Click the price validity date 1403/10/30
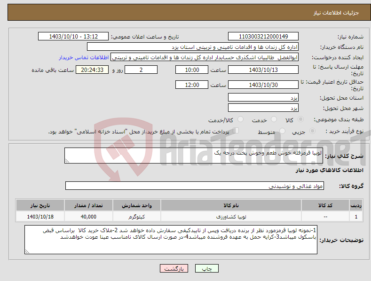The height and width of the screenshot is (281, 371). pos(263,85)
